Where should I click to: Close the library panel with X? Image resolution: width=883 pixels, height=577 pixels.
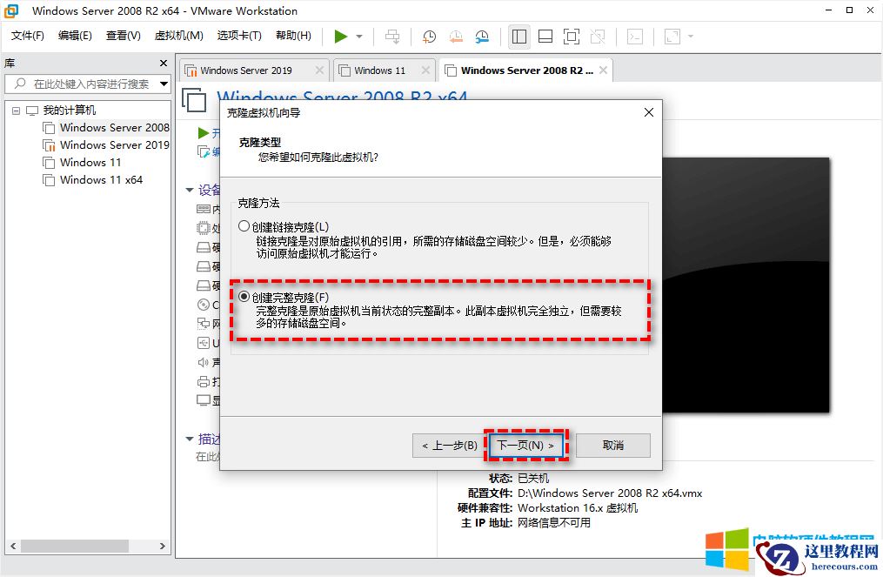[164, 64]
